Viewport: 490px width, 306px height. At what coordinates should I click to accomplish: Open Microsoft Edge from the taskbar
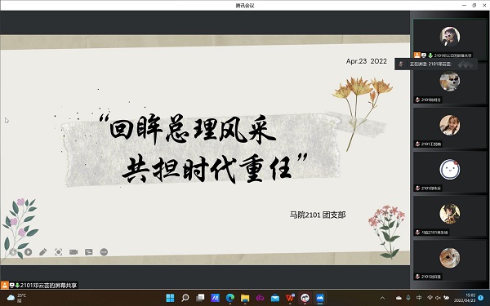[230, 298]
